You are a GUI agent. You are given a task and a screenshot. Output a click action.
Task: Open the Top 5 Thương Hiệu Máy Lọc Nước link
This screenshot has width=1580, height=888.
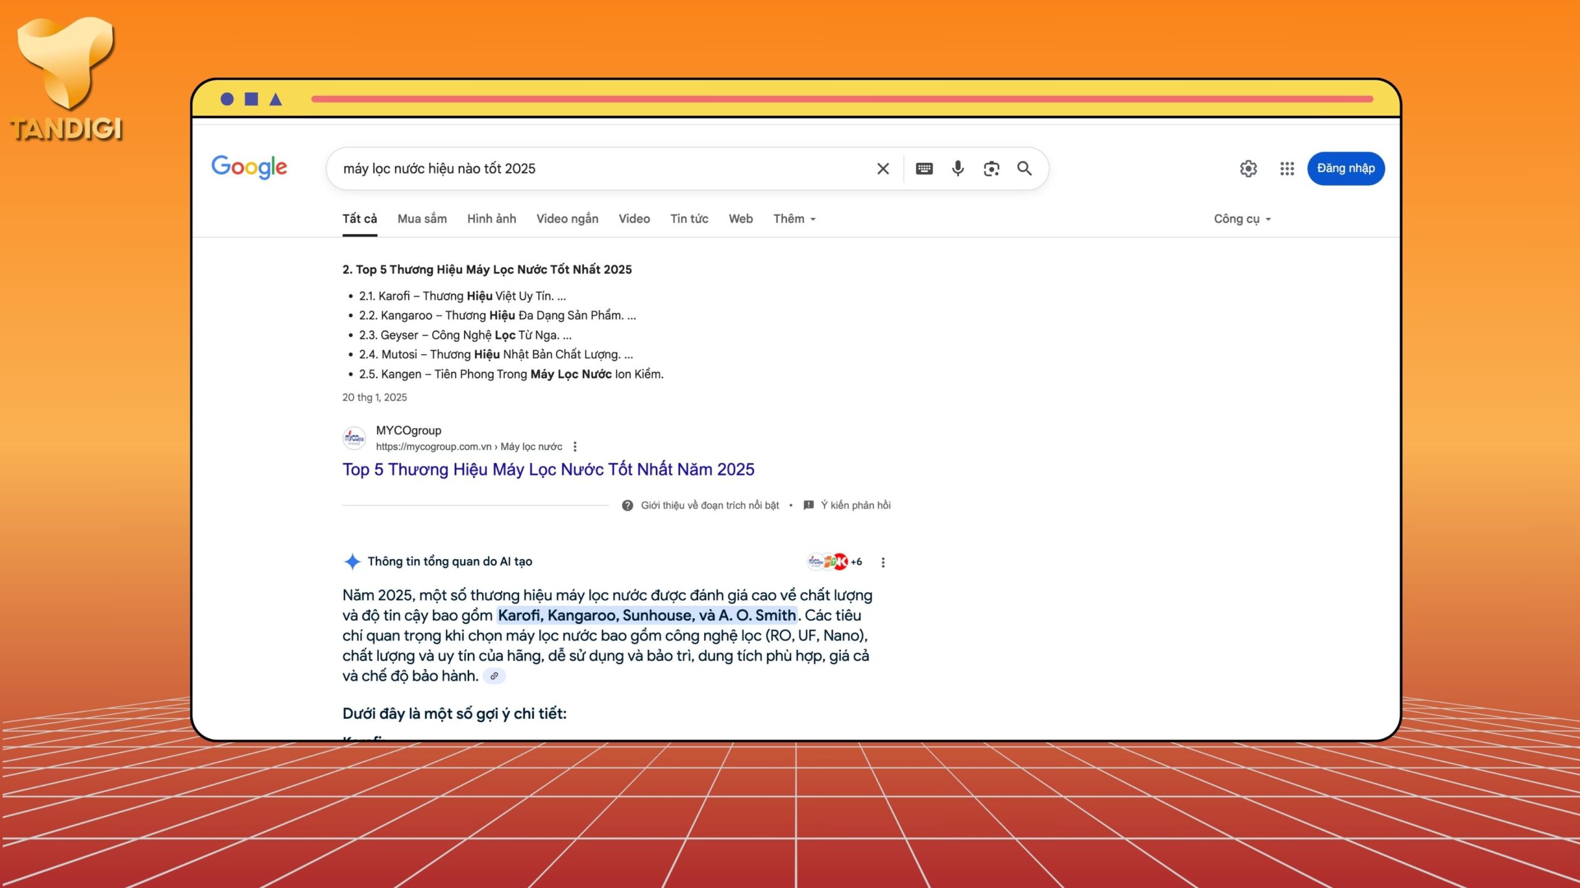(x=548, y=470)
